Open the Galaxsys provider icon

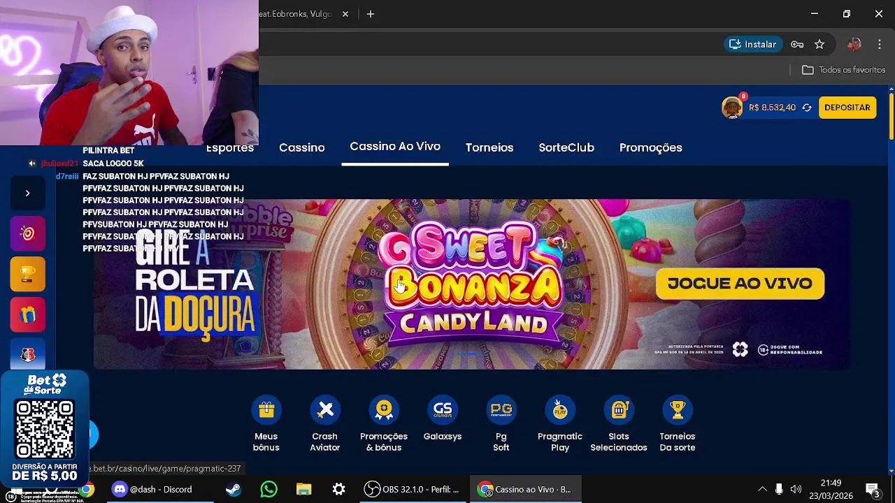click(x=443, y=409)
